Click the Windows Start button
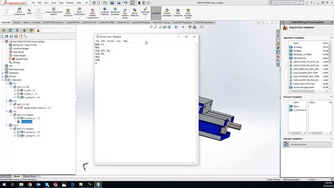The image size is (334, 188). 4,184
